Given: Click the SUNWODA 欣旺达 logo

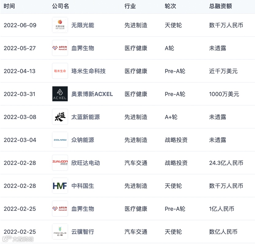Looking at the screenshot, I should (60, 163).
